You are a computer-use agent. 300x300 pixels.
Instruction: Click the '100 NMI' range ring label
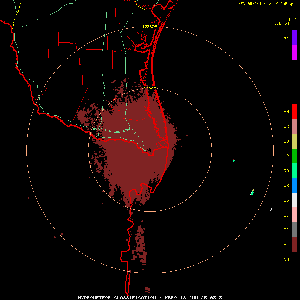pos(150,26)
